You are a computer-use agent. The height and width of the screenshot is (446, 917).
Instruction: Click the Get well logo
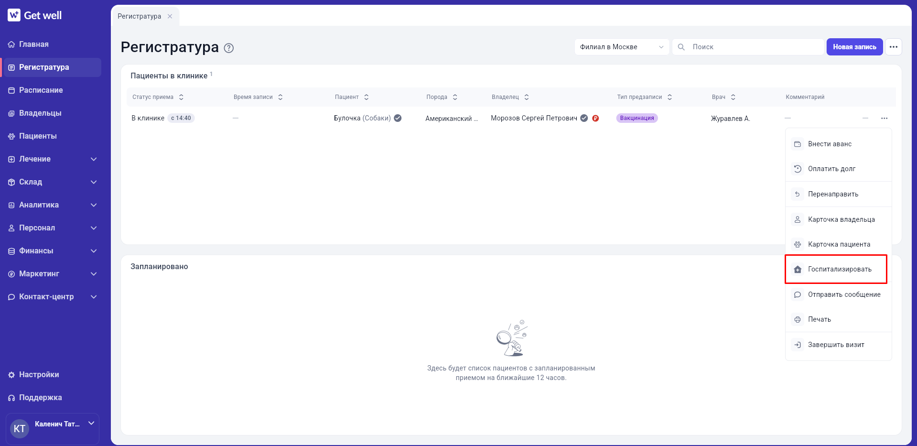[34, 15]
